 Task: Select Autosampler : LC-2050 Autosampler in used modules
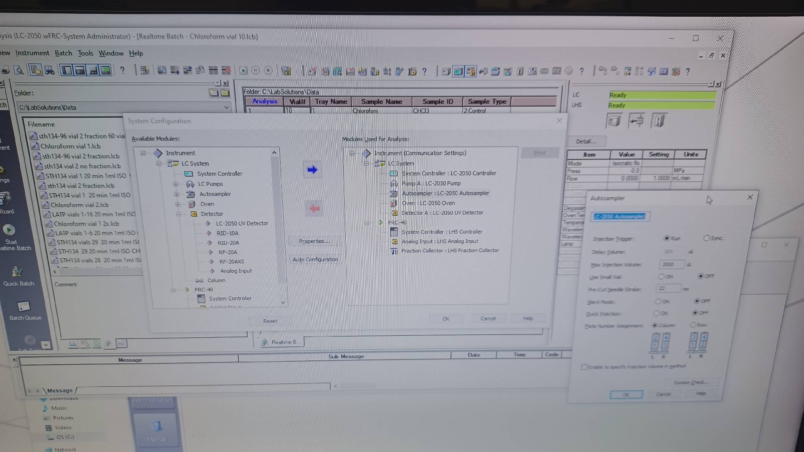click(x=445, y=193)
